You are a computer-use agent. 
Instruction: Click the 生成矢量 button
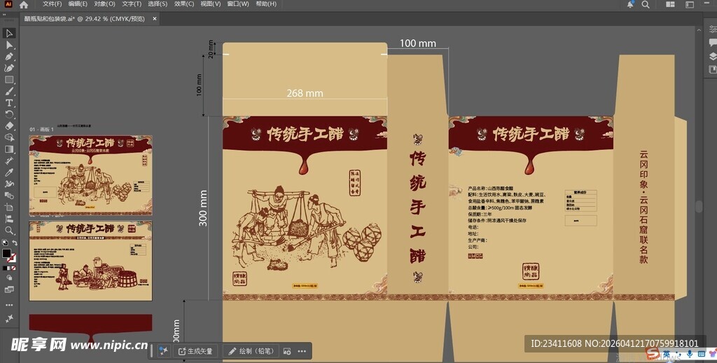196,351
